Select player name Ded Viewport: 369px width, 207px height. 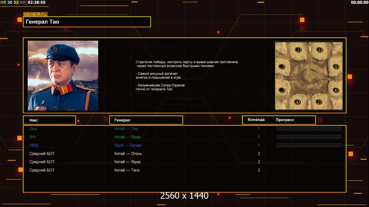tap(33, 129)
